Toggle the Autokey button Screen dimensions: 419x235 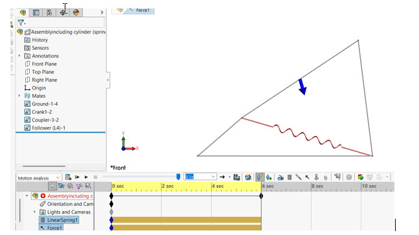(260, 177)
